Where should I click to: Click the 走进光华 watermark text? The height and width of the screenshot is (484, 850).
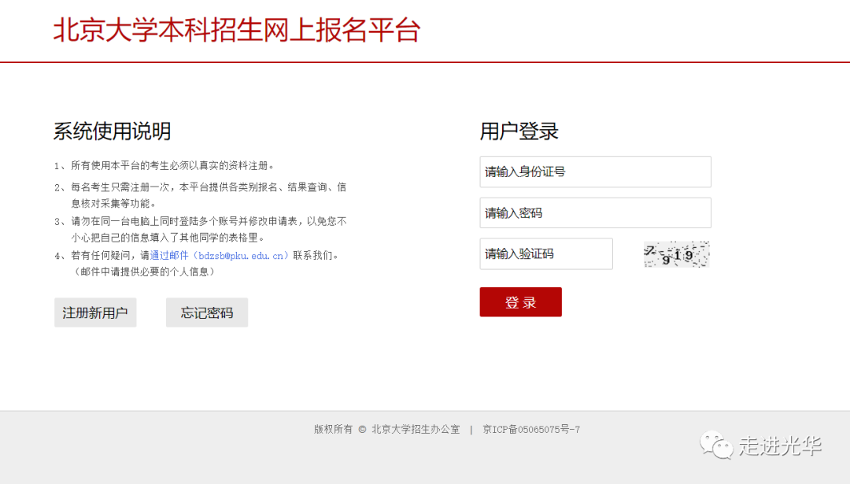pyautogui.click(x=780, y=445)
